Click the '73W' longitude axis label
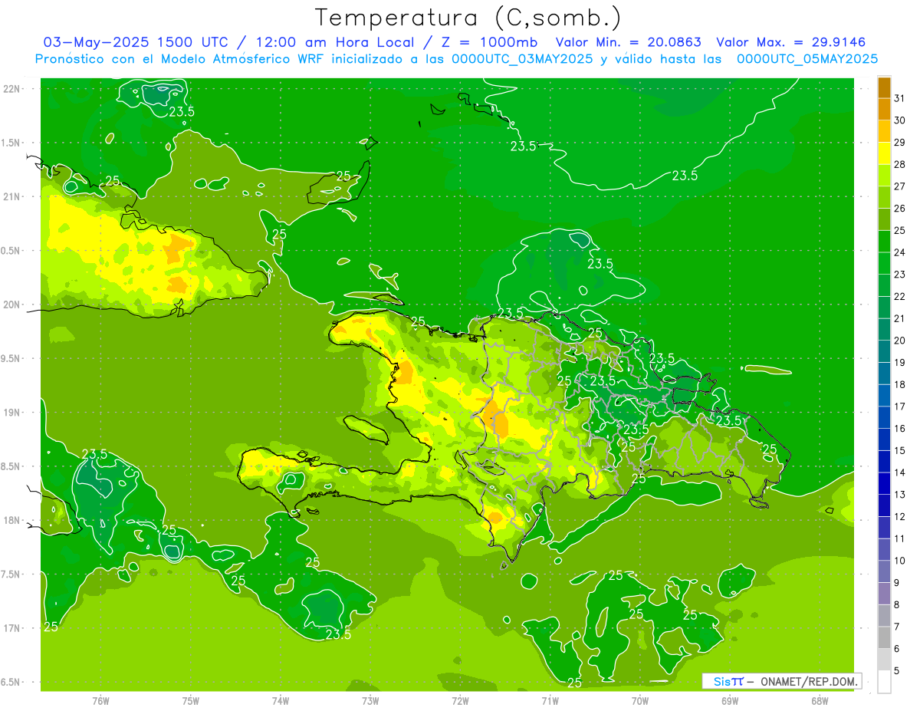920x711 pixels. click(x=370, y=702)
